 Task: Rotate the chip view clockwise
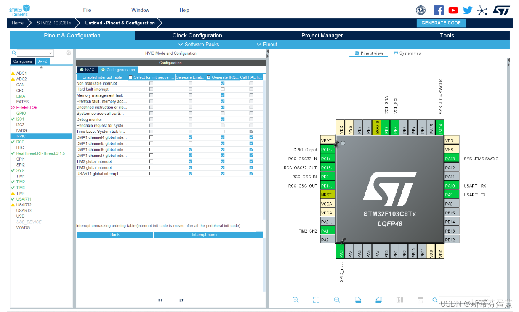pyautogui.click(x=358, y=300)
